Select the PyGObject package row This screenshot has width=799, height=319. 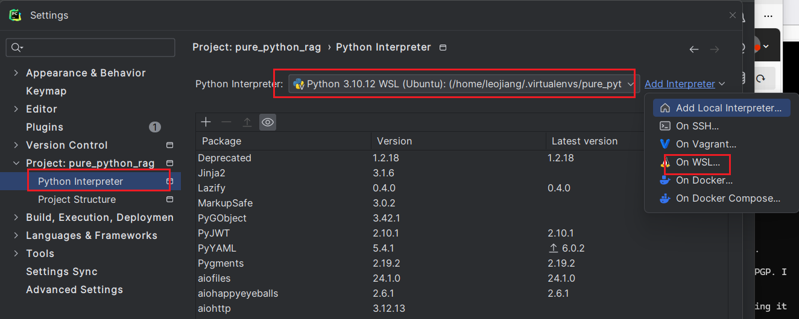(461, 218)
